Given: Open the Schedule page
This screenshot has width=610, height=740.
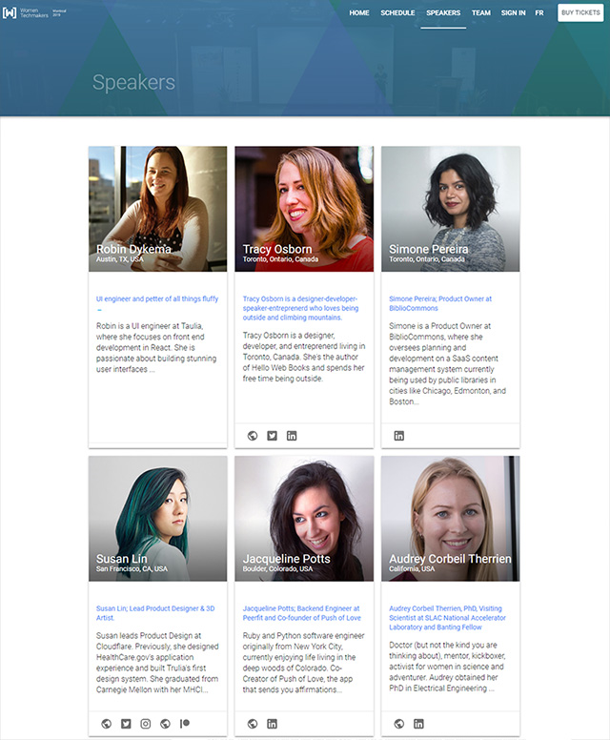Looking at the screenshot, I should tap(397, 12).
